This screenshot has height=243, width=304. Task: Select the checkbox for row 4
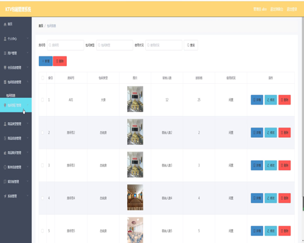(x=43, y=198)
